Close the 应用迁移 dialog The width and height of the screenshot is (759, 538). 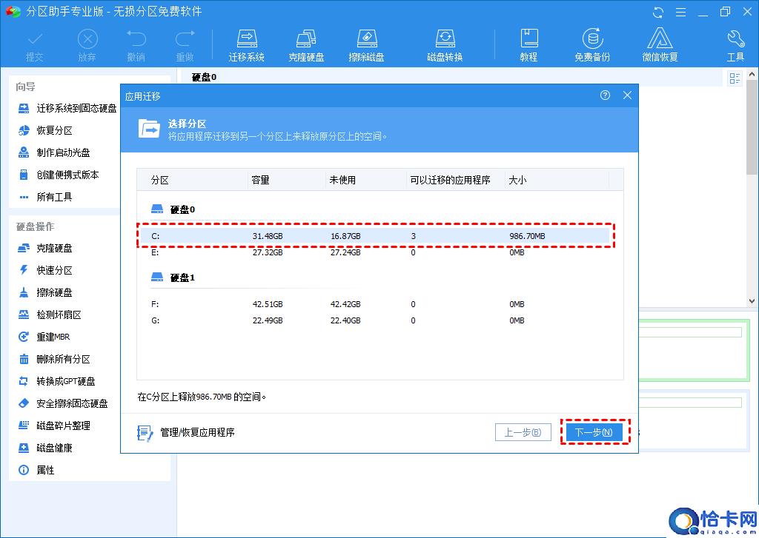click(627, 95)
